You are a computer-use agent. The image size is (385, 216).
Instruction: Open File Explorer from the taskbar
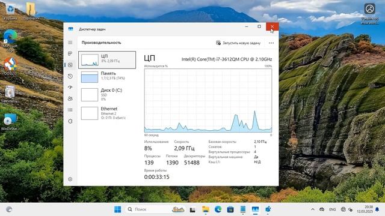206,209
